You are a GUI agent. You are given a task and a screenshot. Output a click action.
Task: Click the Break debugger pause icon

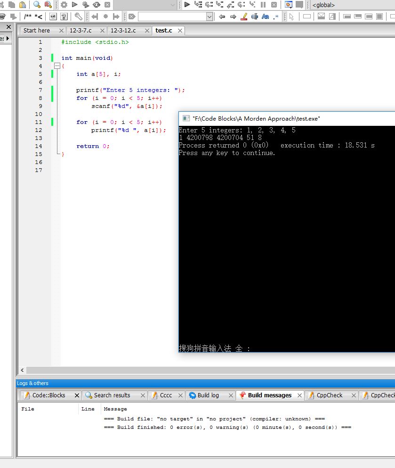[x=263, y=5]
